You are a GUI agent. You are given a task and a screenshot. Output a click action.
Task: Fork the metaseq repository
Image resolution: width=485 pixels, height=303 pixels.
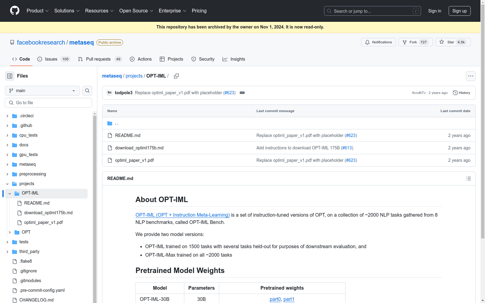coord(415,42)
